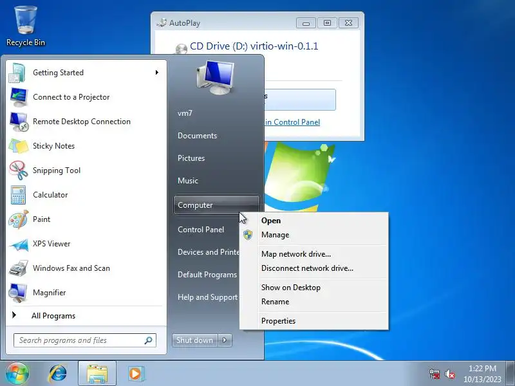This screenshot has height=386, width=515.
Task: Click the AutoPlay title icon
Action: [x=162, y=23]
